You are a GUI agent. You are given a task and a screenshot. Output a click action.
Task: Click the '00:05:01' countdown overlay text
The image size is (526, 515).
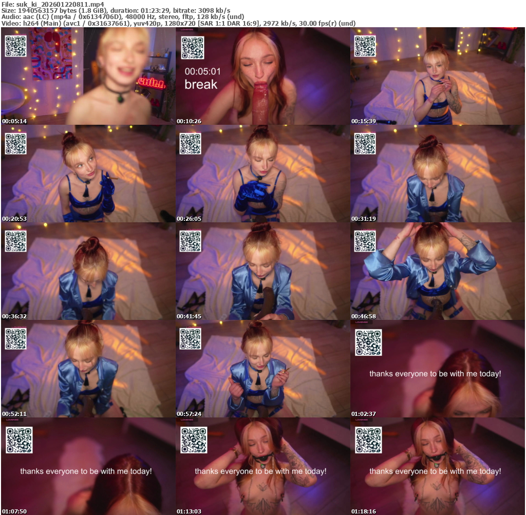202,71
